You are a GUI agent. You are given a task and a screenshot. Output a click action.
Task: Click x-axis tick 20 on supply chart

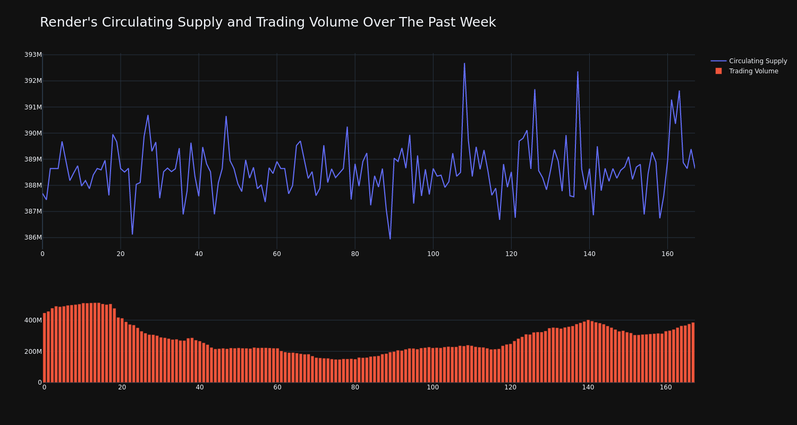pos(121,254)
